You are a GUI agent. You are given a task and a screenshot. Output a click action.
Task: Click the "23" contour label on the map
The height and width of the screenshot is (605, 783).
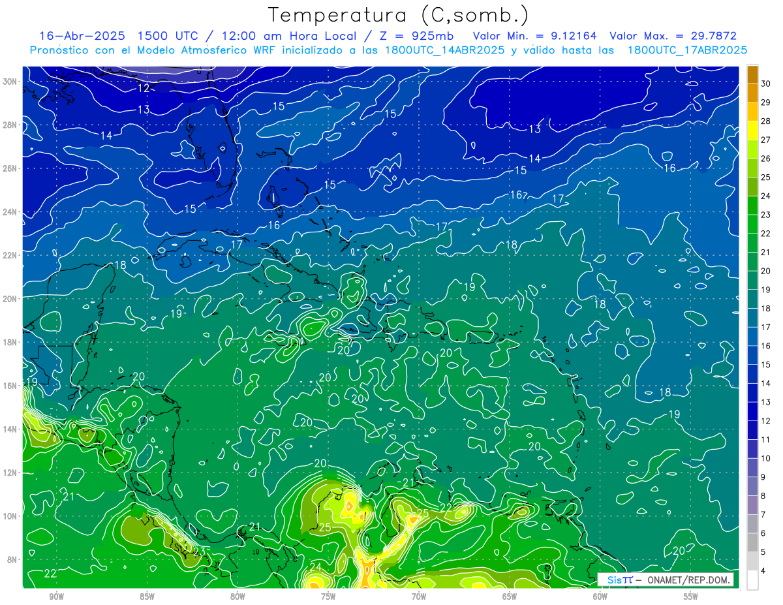pyautogui.click(x=199, y=551)
